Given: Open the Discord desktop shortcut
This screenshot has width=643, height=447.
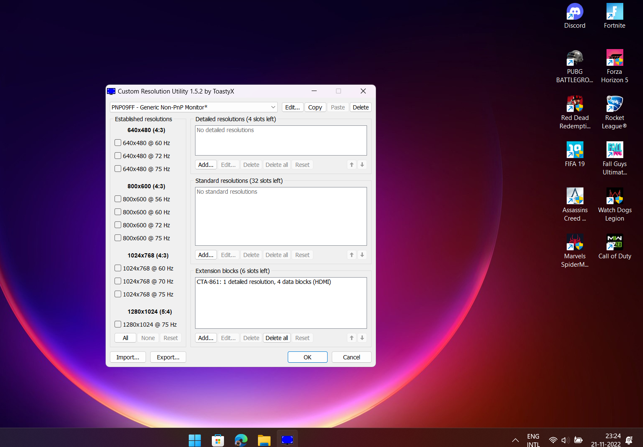Looking at the screenshot, I should (x=574, y=12).
